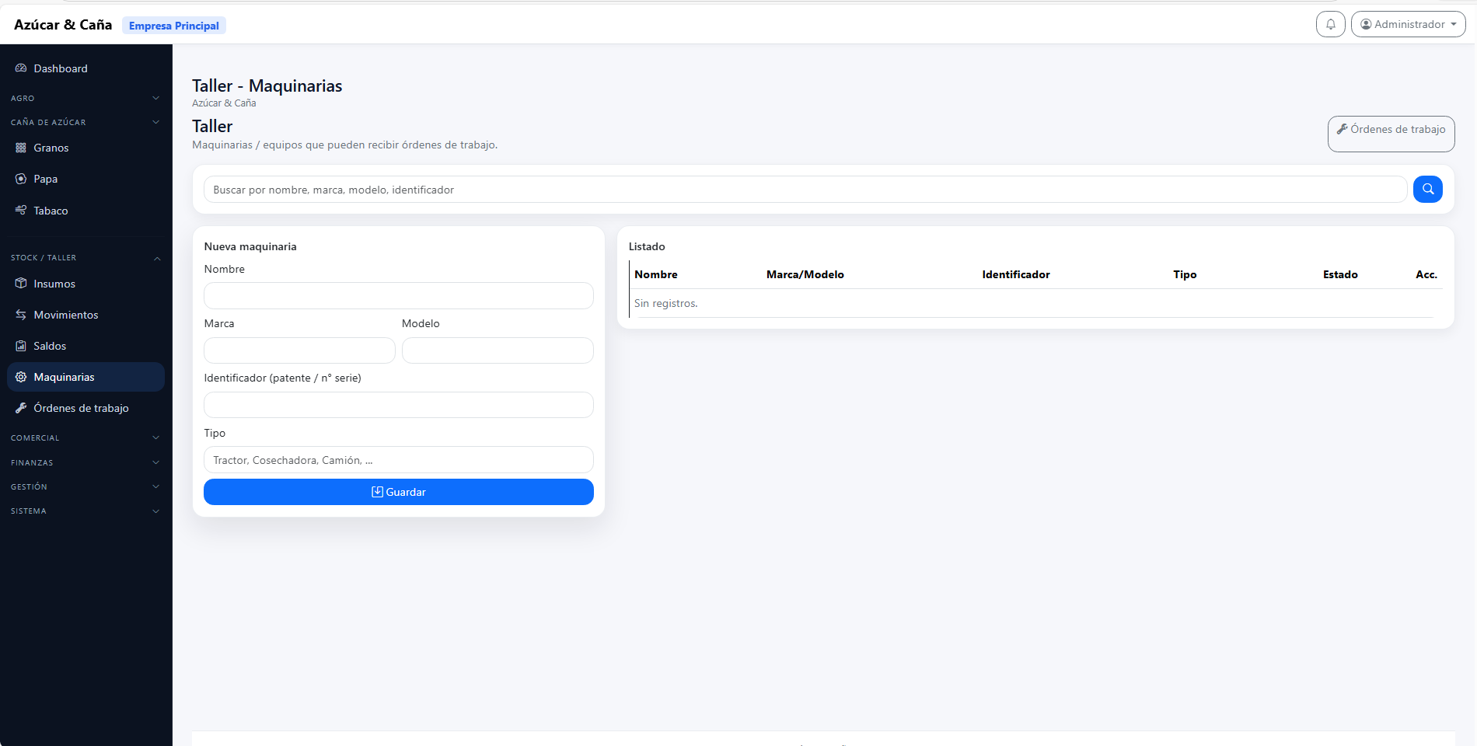Expand the COMERCIAL sidebar section
Image resolution: width=1477 pixels, height=746 pixels.
(x=86, y=438)
